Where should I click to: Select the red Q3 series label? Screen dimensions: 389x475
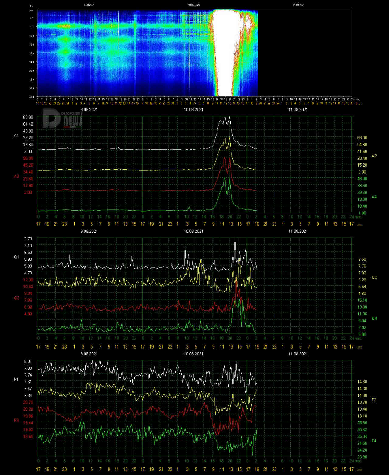pyautogui.click(x=16, y=298)
